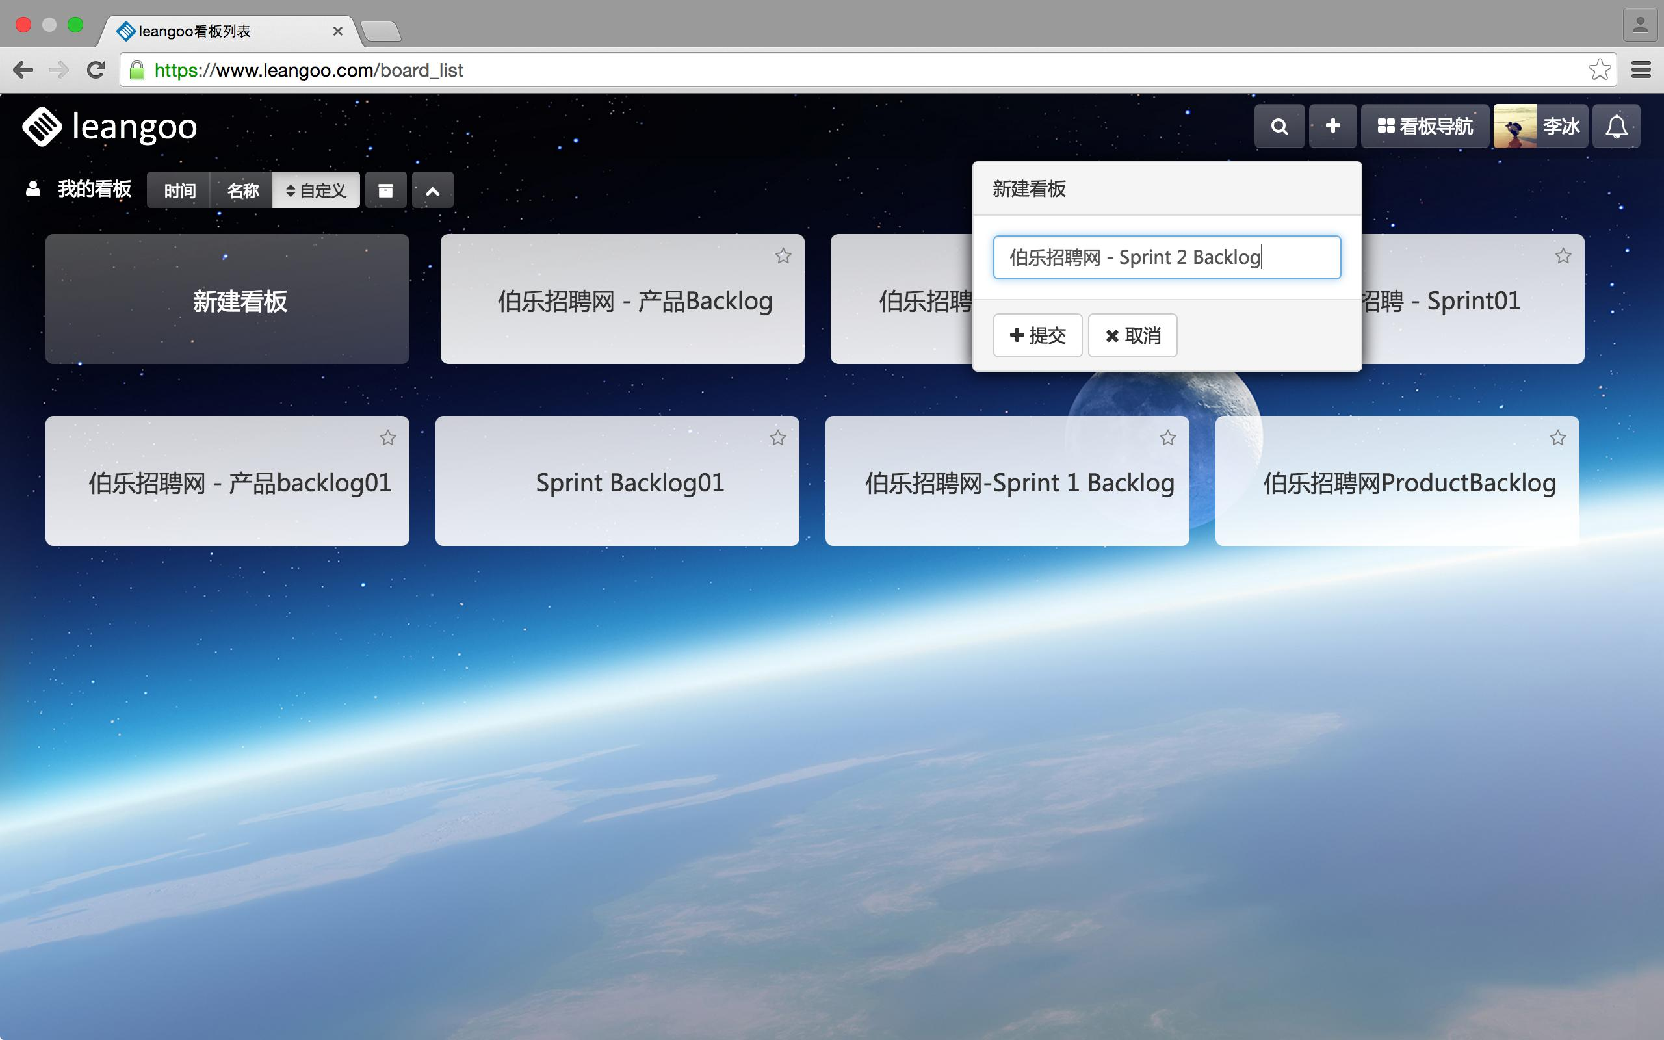Star the 伯乐招聘网ProductBacklog board
The height and width of the screenshot is (1040, 1664).
tap(1557, 438)
